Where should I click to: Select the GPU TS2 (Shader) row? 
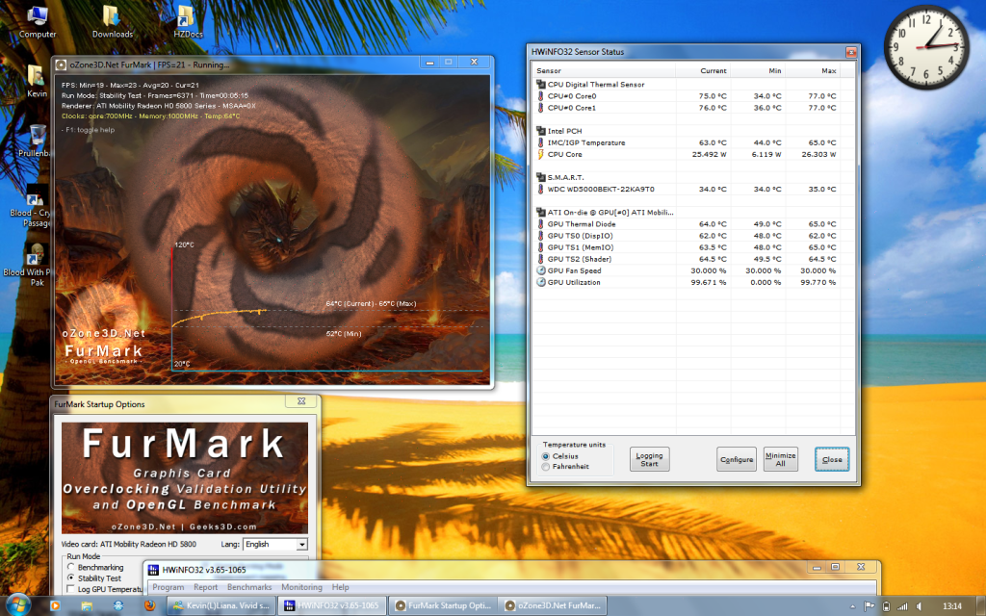point(694,259)
